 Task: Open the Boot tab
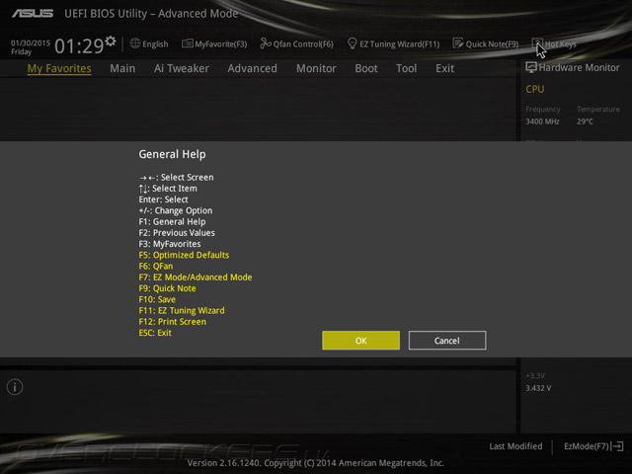[x=366, y=68]
